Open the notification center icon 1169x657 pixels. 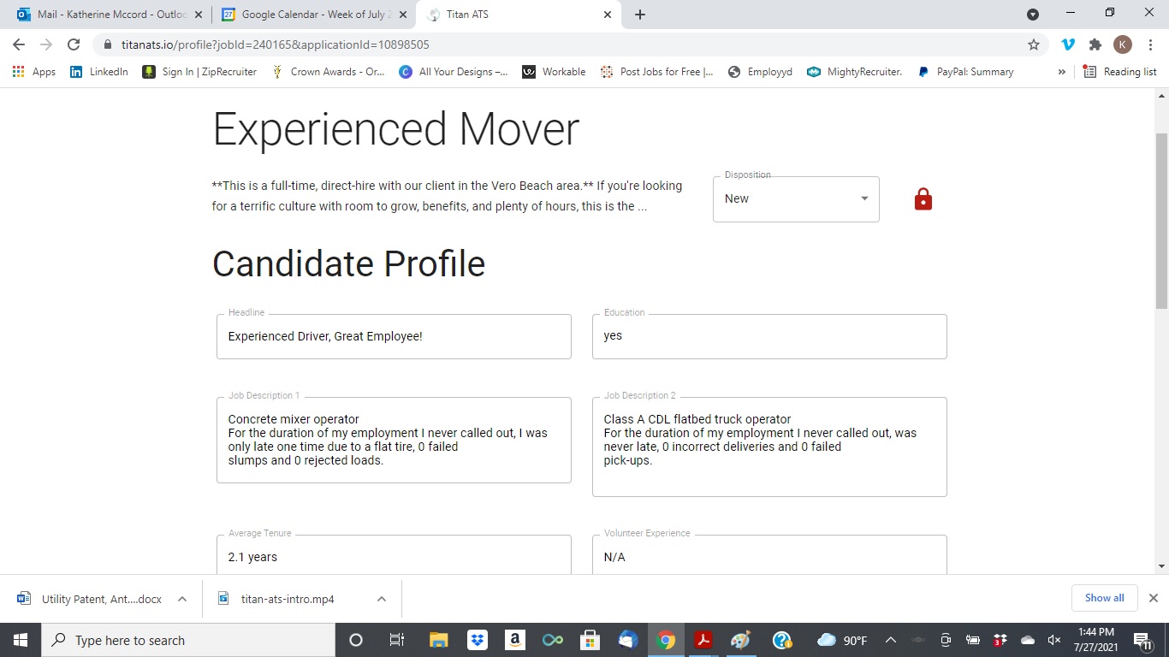click(x=1143, y=640)
